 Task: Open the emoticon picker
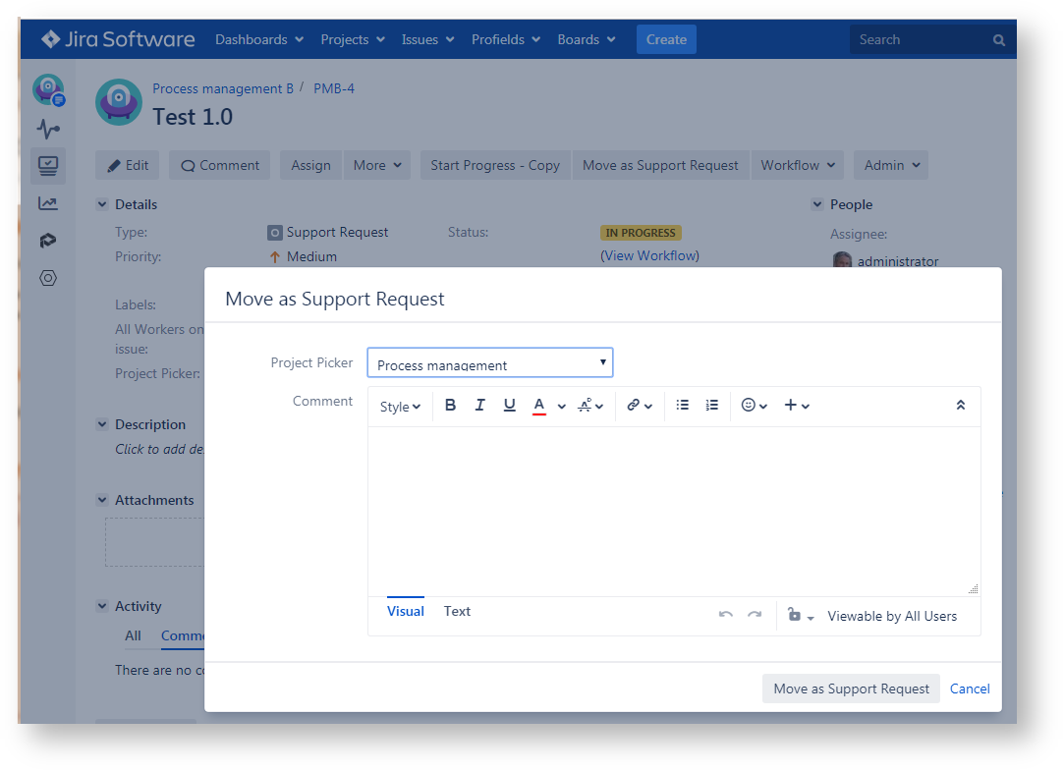pos(754,406)
